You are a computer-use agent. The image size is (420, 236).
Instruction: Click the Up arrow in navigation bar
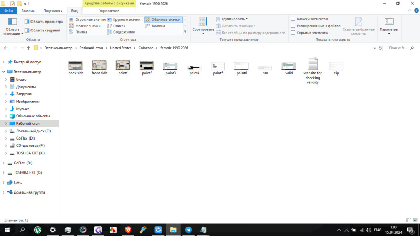point(28,48)
